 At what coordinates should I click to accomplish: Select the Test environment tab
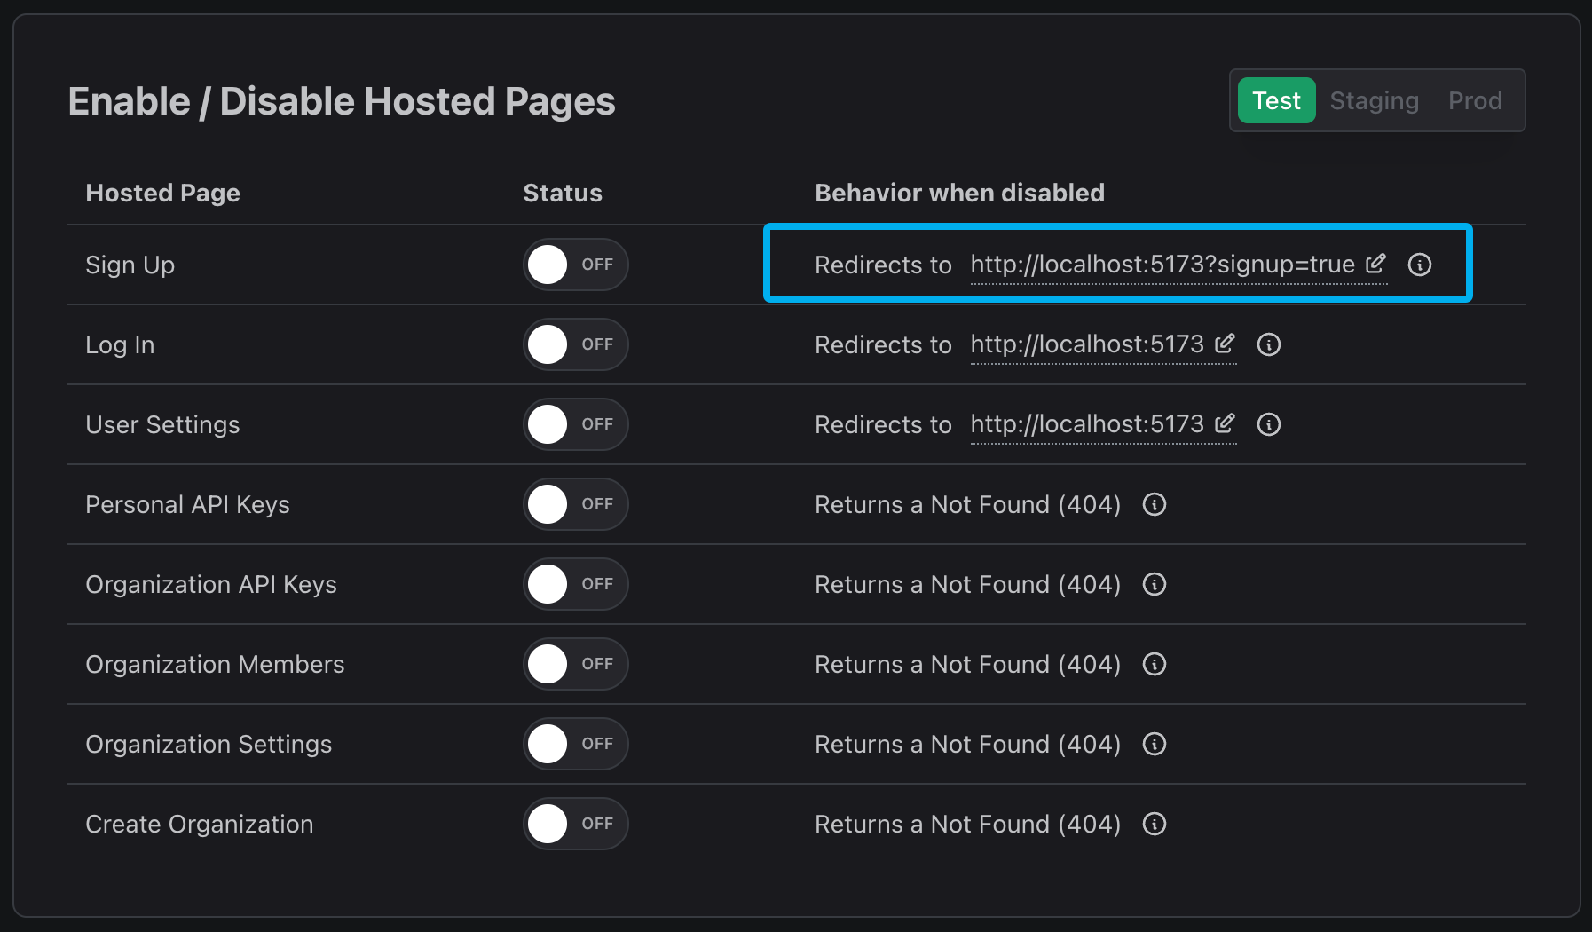tap(1276, 100)
